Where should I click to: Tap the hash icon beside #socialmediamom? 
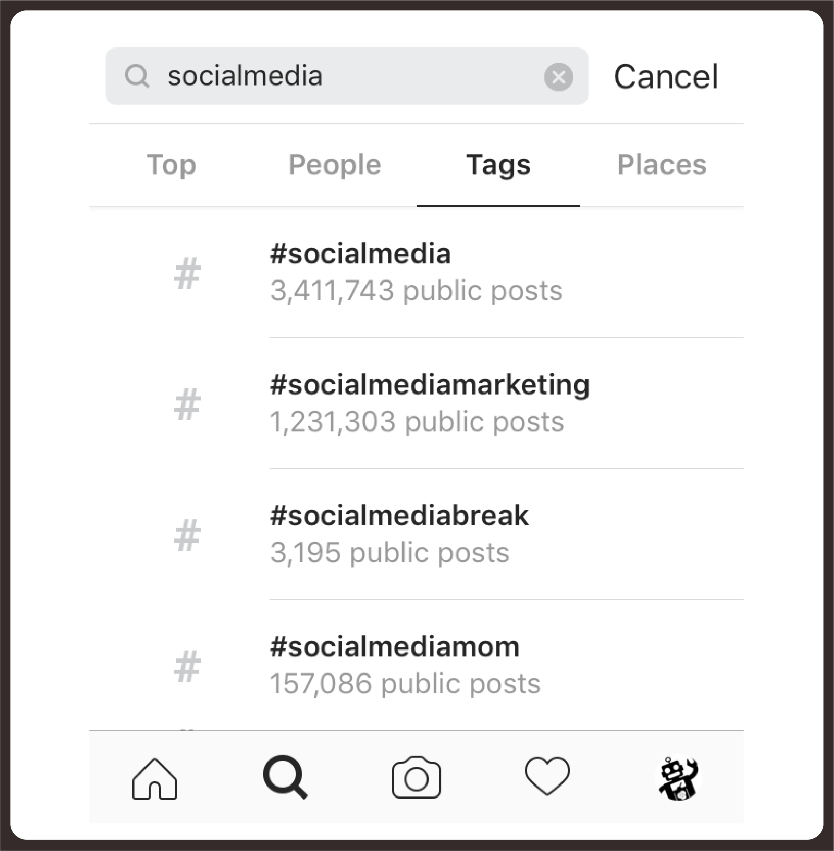188,666
